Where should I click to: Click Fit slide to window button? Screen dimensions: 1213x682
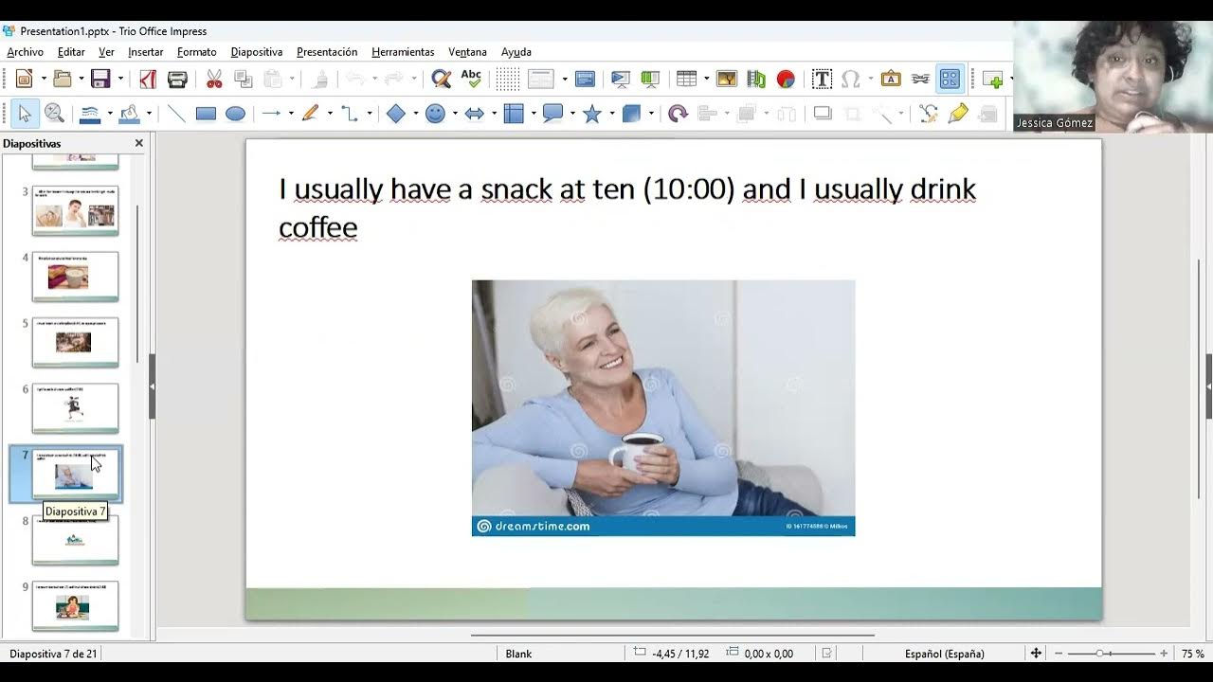[1036, 654]
